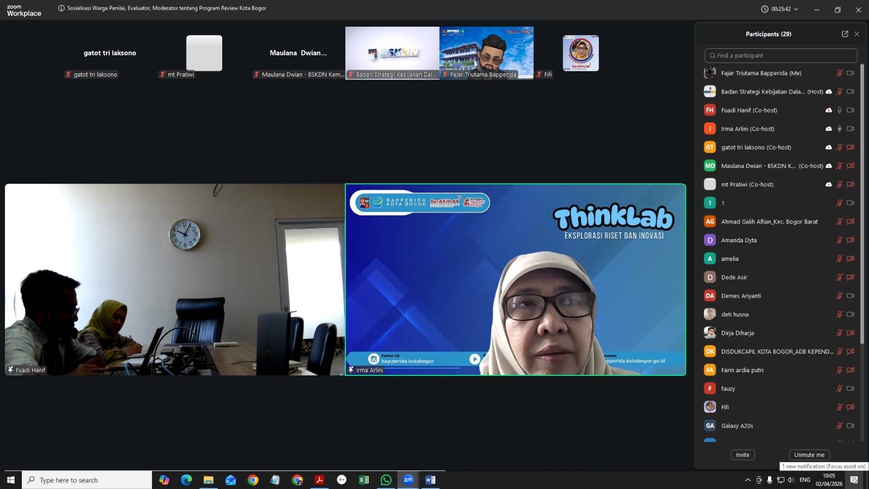Screen dimensions: 869x489
Task: Click the Invite button
Action: pyautogui.click(x=742, y=455)
